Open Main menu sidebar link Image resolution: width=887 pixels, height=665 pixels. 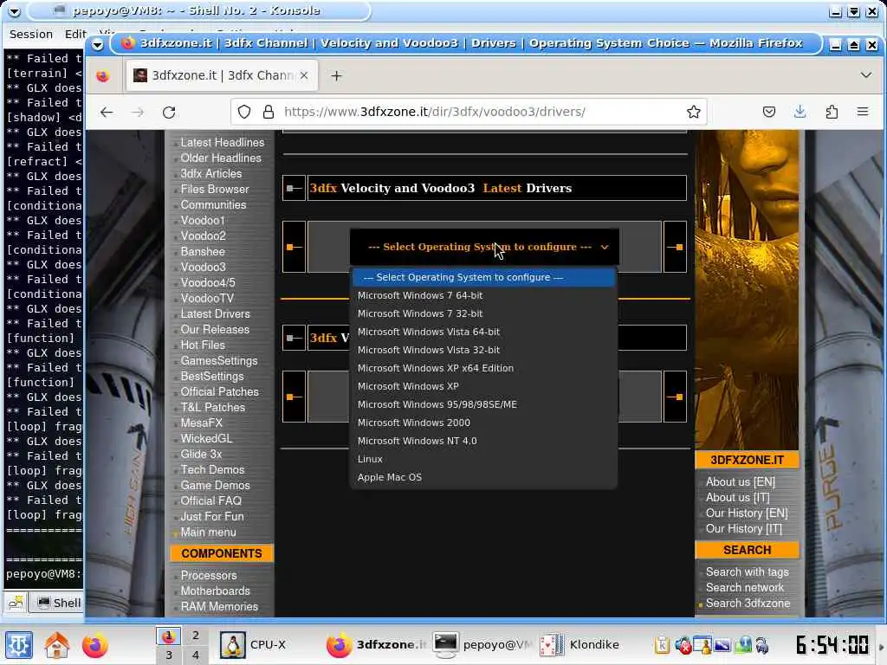(208, 533)
